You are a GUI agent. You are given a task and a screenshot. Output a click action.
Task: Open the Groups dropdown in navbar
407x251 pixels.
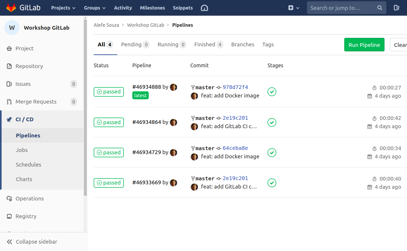[95, 8]
